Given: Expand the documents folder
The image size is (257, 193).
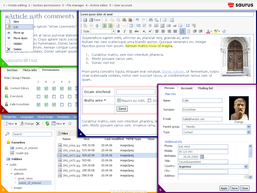Looking at the screenshot, I should click(x=12, y=169).
